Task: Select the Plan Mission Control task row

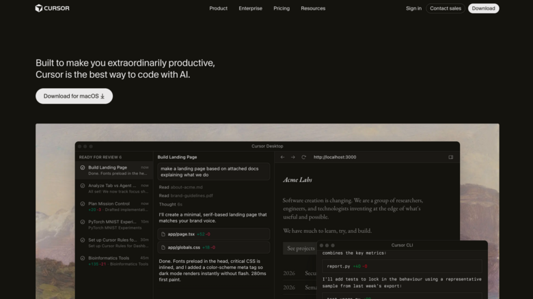Action: 115,207
